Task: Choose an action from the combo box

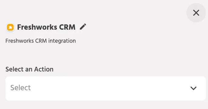Action: click(106, 88)
